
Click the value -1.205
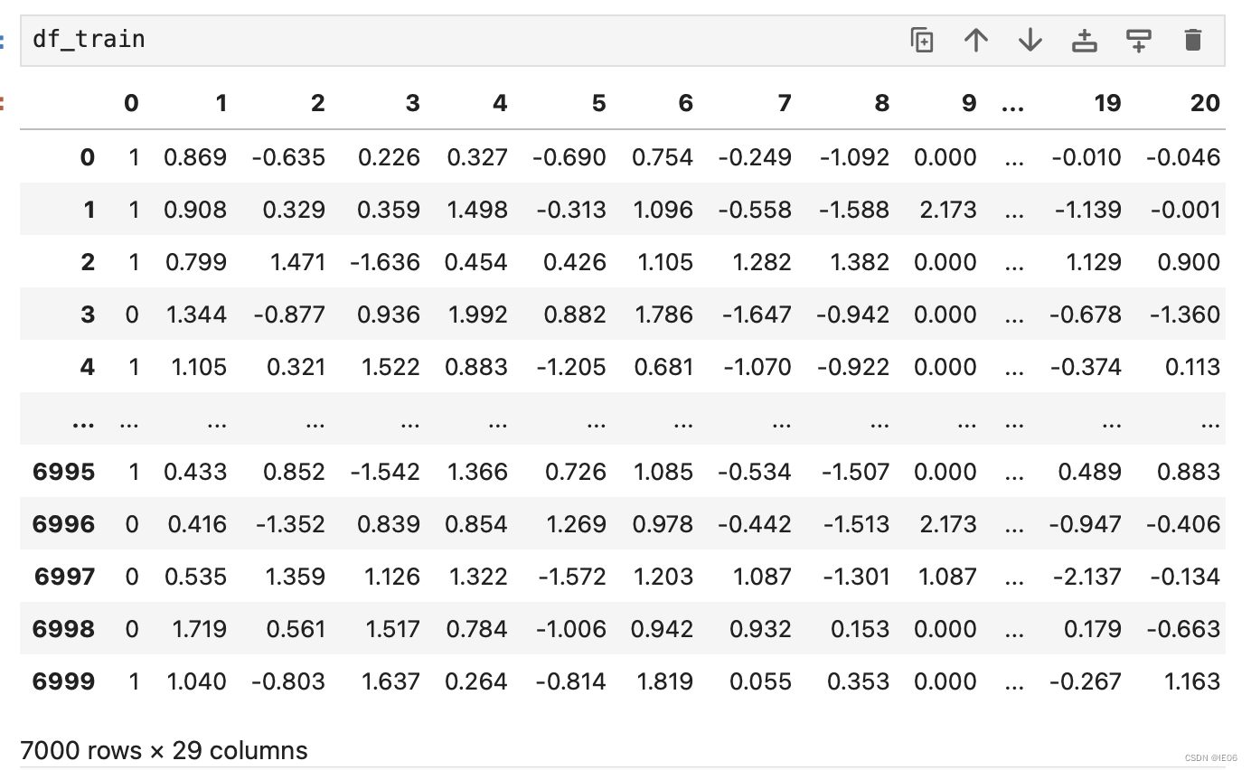[x=570, y=367]
